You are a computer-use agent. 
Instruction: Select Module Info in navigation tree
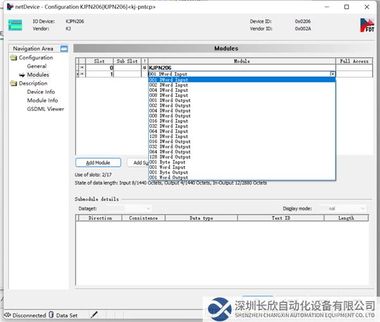42,100
